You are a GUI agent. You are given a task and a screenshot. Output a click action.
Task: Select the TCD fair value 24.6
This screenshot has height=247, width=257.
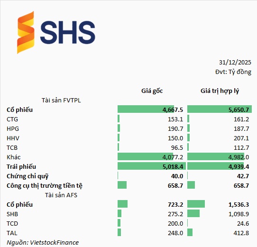point(243,224)
